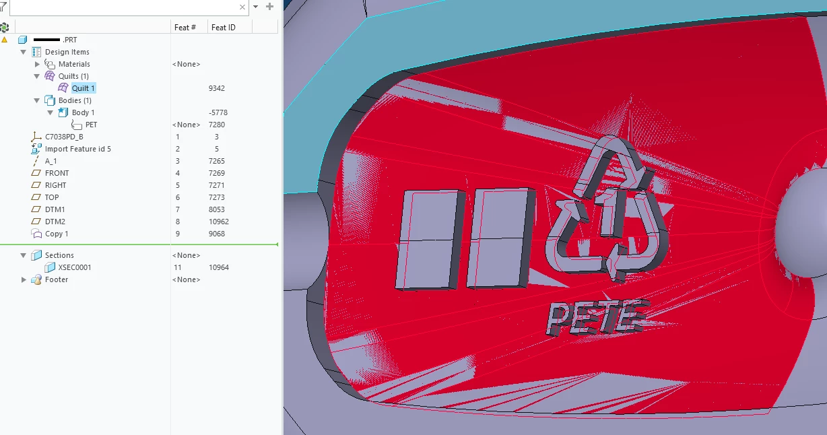
Task: Select the TOP datum plane
Action: coord(52,197)
